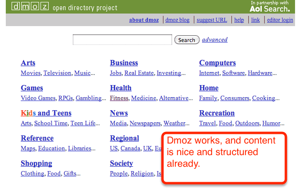
Task: Open the Society category
Action: tap(121, 163)
